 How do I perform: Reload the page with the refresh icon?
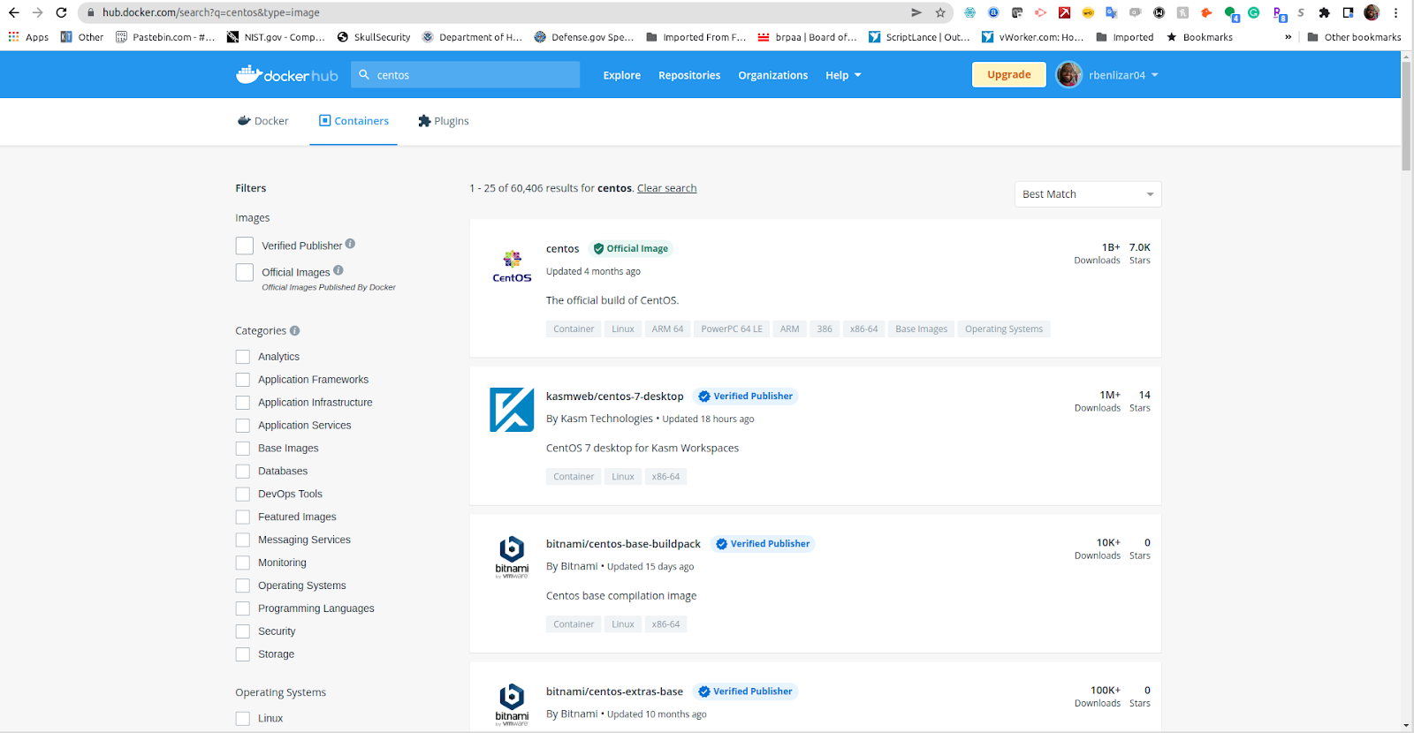pyautogui.click(x=61, y=12)
